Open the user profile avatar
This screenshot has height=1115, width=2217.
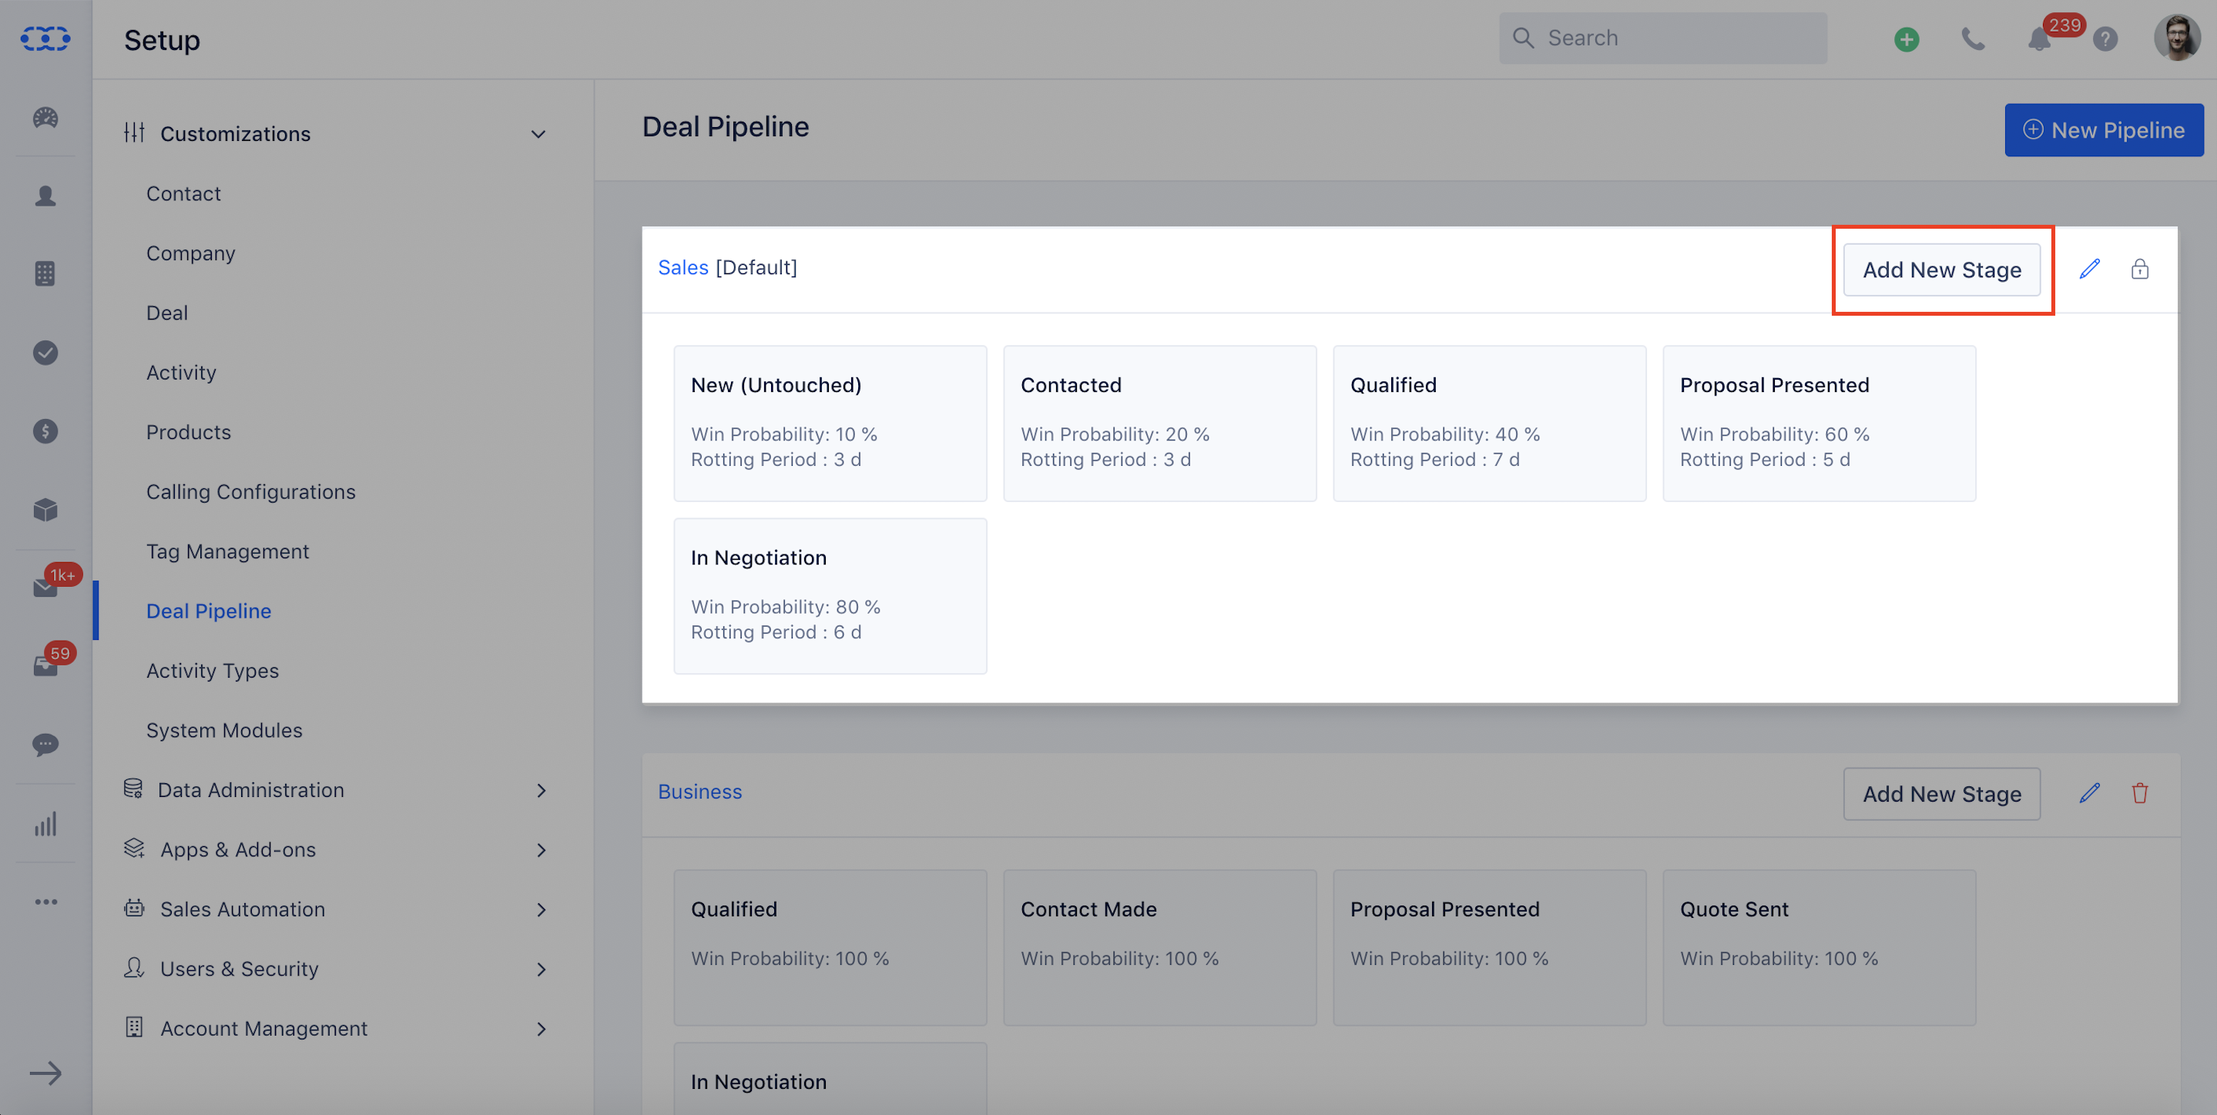click(x=2176, y=39)
